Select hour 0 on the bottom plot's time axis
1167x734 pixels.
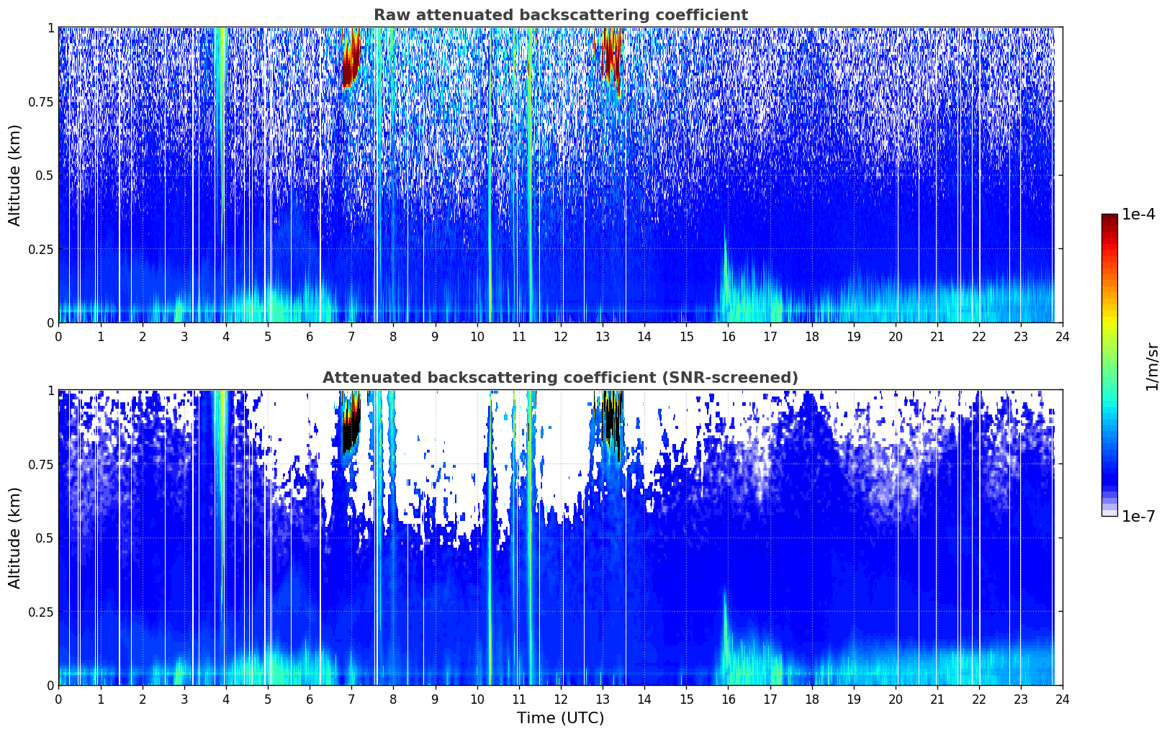(58, 699)
